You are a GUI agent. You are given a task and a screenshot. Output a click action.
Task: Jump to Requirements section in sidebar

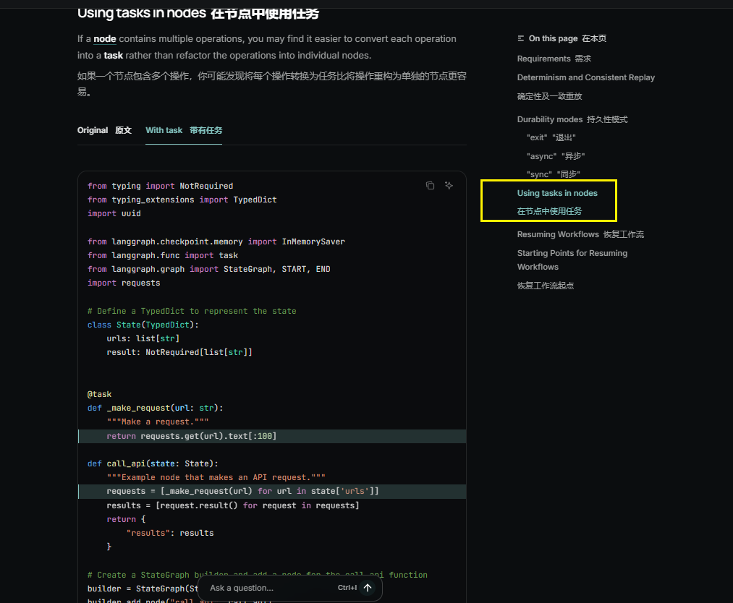(554, 59)
